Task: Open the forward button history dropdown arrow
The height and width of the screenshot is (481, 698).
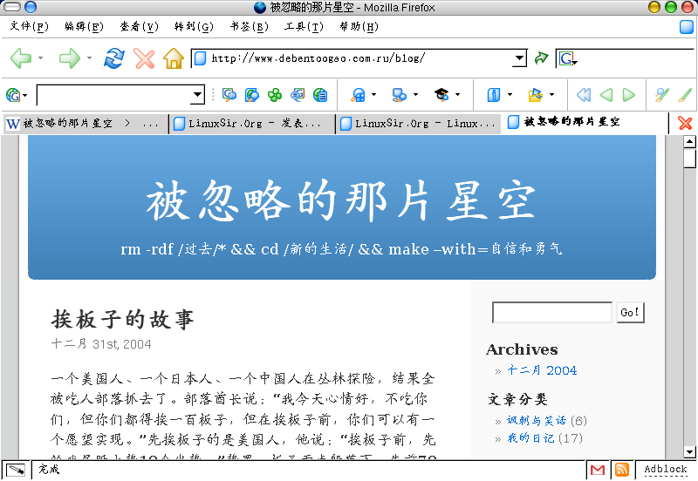Action: coord(89,58)
